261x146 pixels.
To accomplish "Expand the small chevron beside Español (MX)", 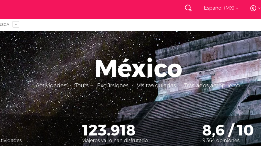I will tap(237, 8).
